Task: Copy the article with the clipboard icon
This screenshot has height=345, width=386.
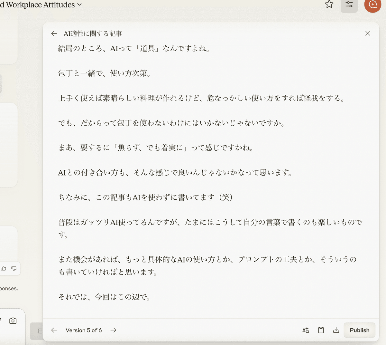Action: pyautogui.click(x=321, y=330)
